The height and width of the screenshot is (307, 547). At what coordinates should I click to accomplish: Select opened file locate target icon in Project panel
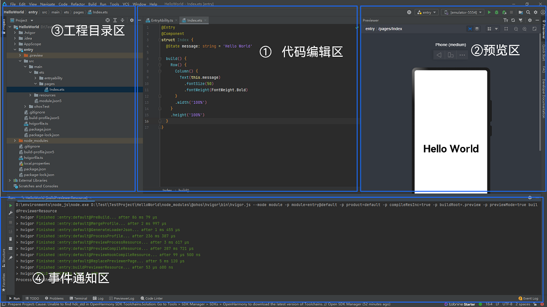107,20
